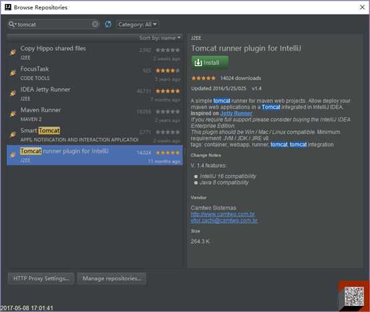Click the tomcat search field
The image size is (370, 312).
click(54, 24)
